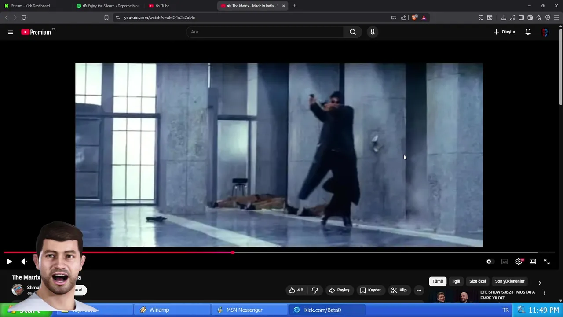Open more actions three-dot menu
This screenshot has width=563, height=317.
point(419,290)
